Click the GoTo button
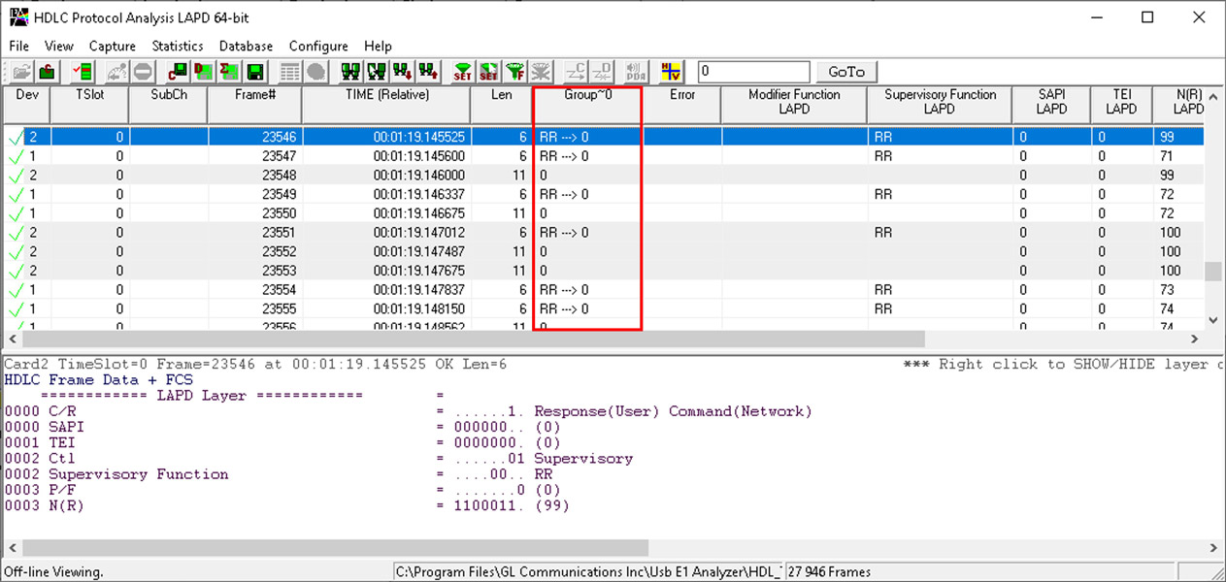 point(846,72)
